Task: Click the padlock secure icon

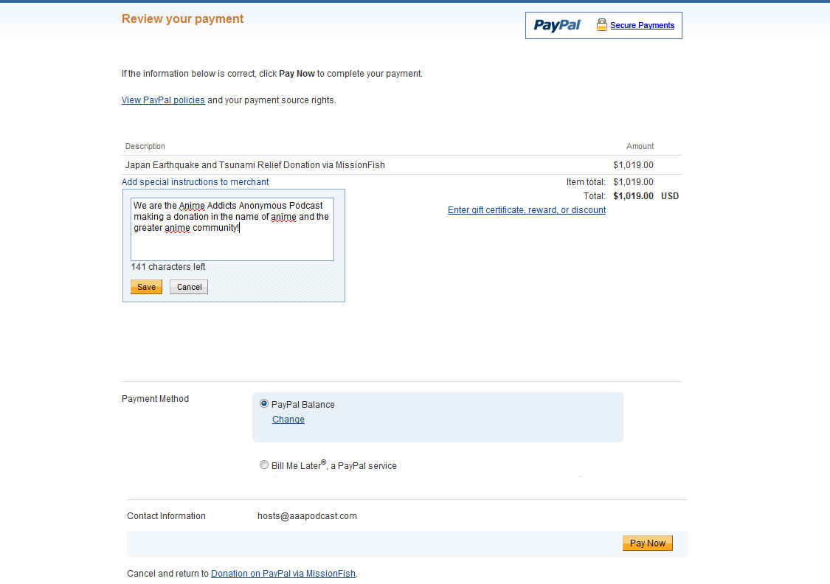Action: [x=602, y=25]
